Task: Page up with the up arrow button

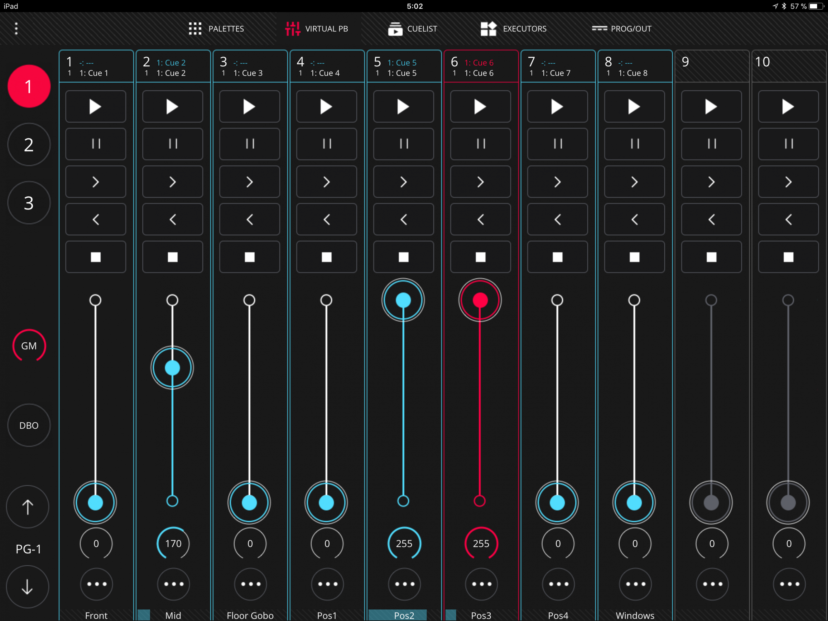Action: (x=28, y=507)
